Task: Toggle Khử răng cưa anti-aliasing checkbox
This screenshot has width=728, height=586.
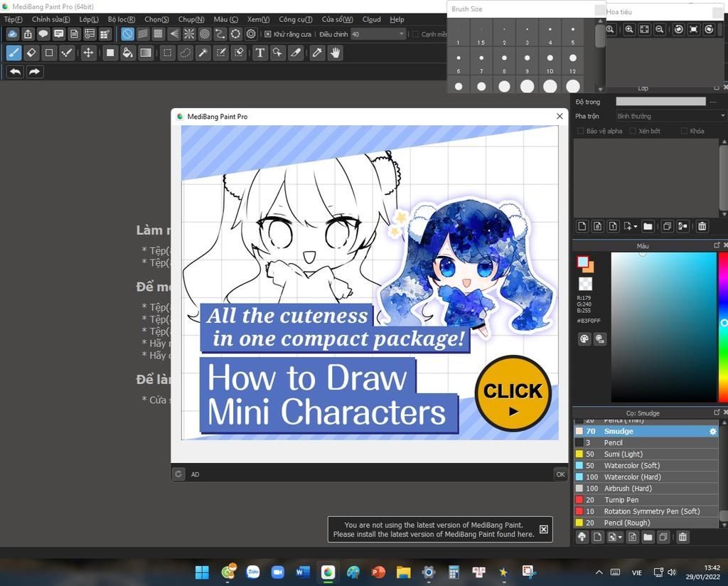Action: pyautogui.click(x=268, y=34)
